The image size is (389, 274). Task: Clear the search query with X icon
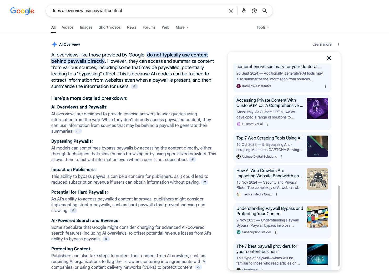click(231, 11)
